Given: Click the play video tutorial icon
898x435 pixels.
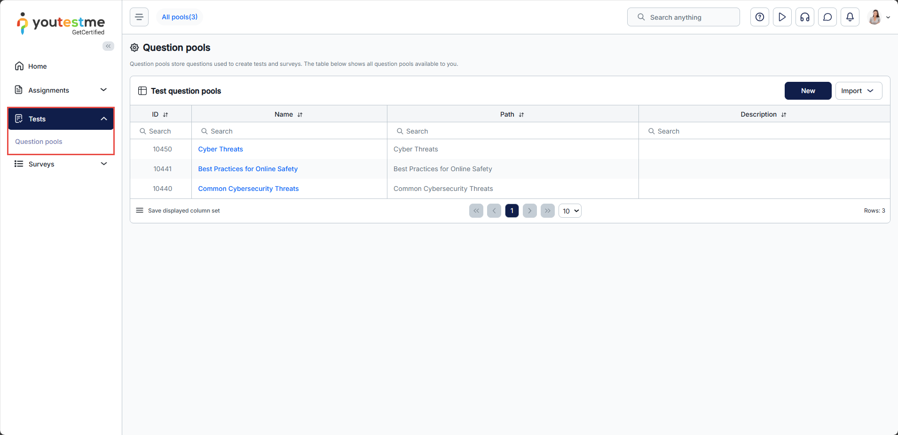Looking at the screenshot, I should pyautogui.click(x=782, y=17).
